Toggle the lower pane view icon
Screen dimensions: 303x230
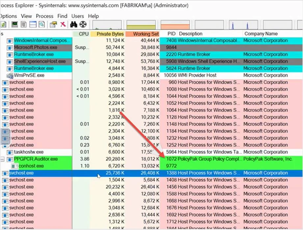33,25
